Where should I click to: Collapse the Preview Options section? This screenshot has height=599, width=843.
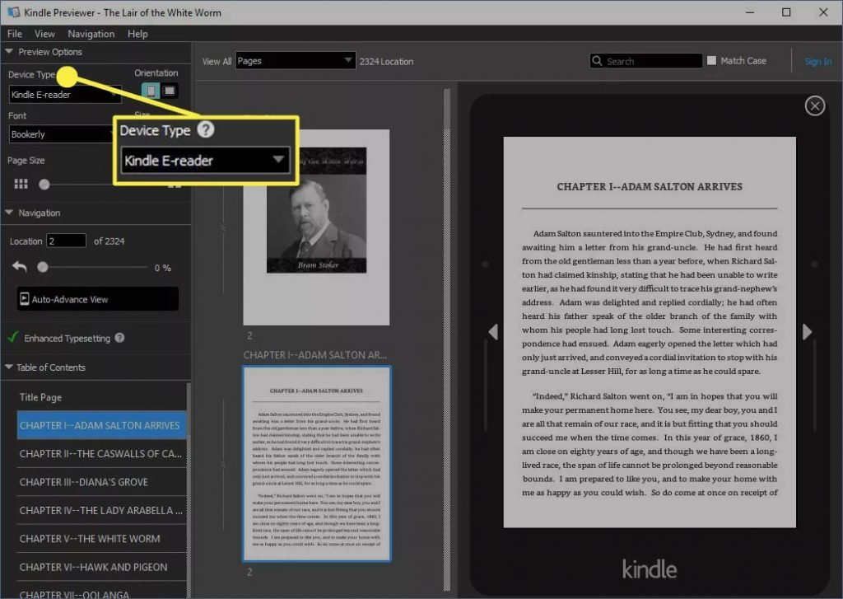coord(8,52)
